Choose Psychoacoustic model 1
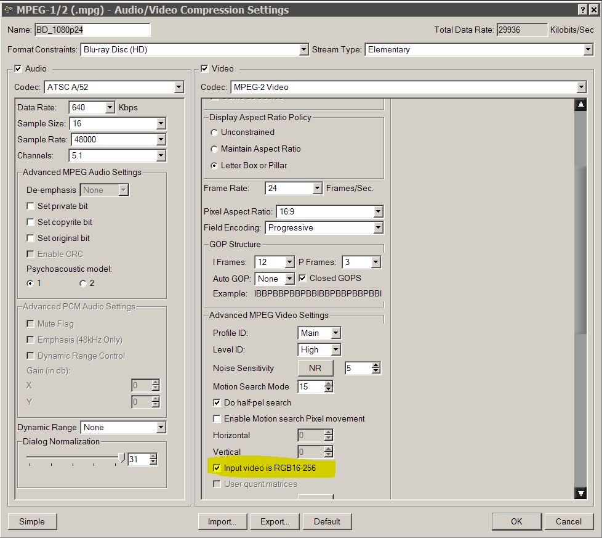 pyautogui.click(x=30, y=283)
